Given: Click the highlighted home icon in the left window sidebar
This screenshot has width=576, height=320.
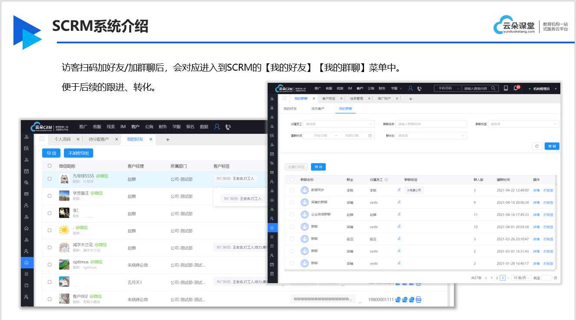Looking at the screenshot, I should pyautogui.click(x=26, y=263).
